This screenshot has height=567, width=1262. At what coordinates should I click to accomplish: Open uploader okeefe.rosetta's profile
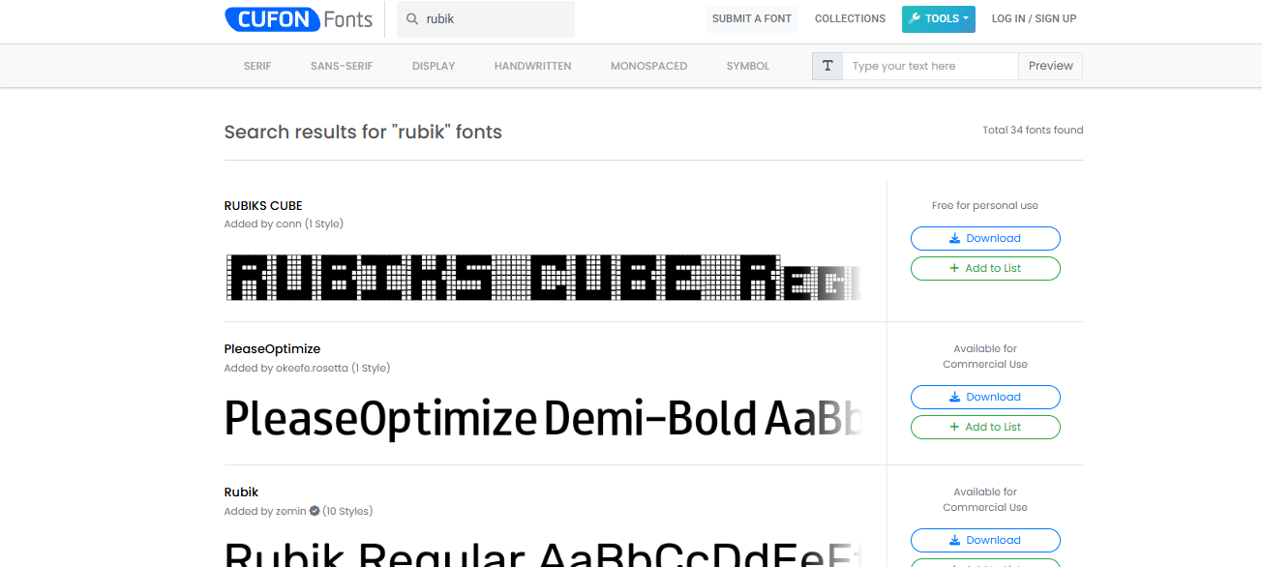[312, 368]
